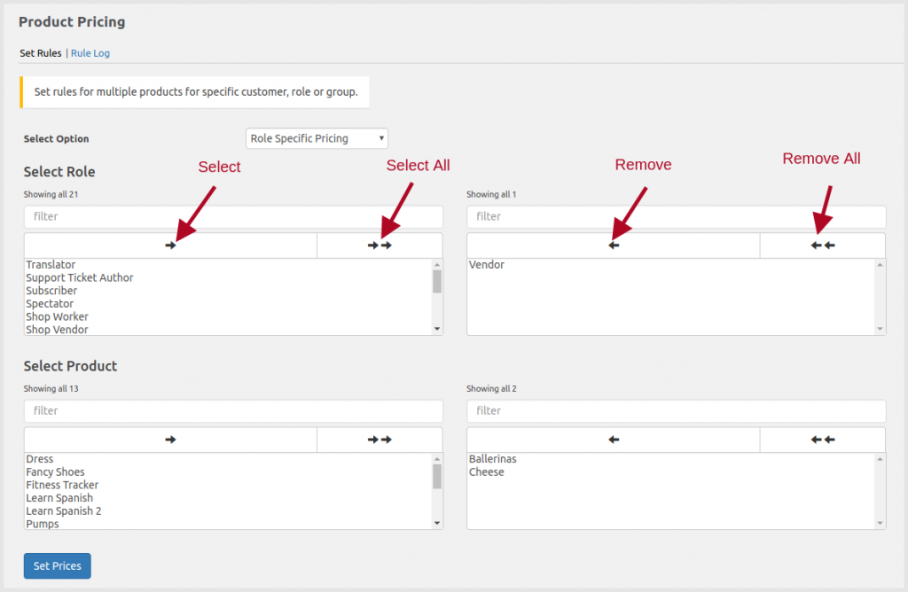Select Cheese in the selected products list

487,472
